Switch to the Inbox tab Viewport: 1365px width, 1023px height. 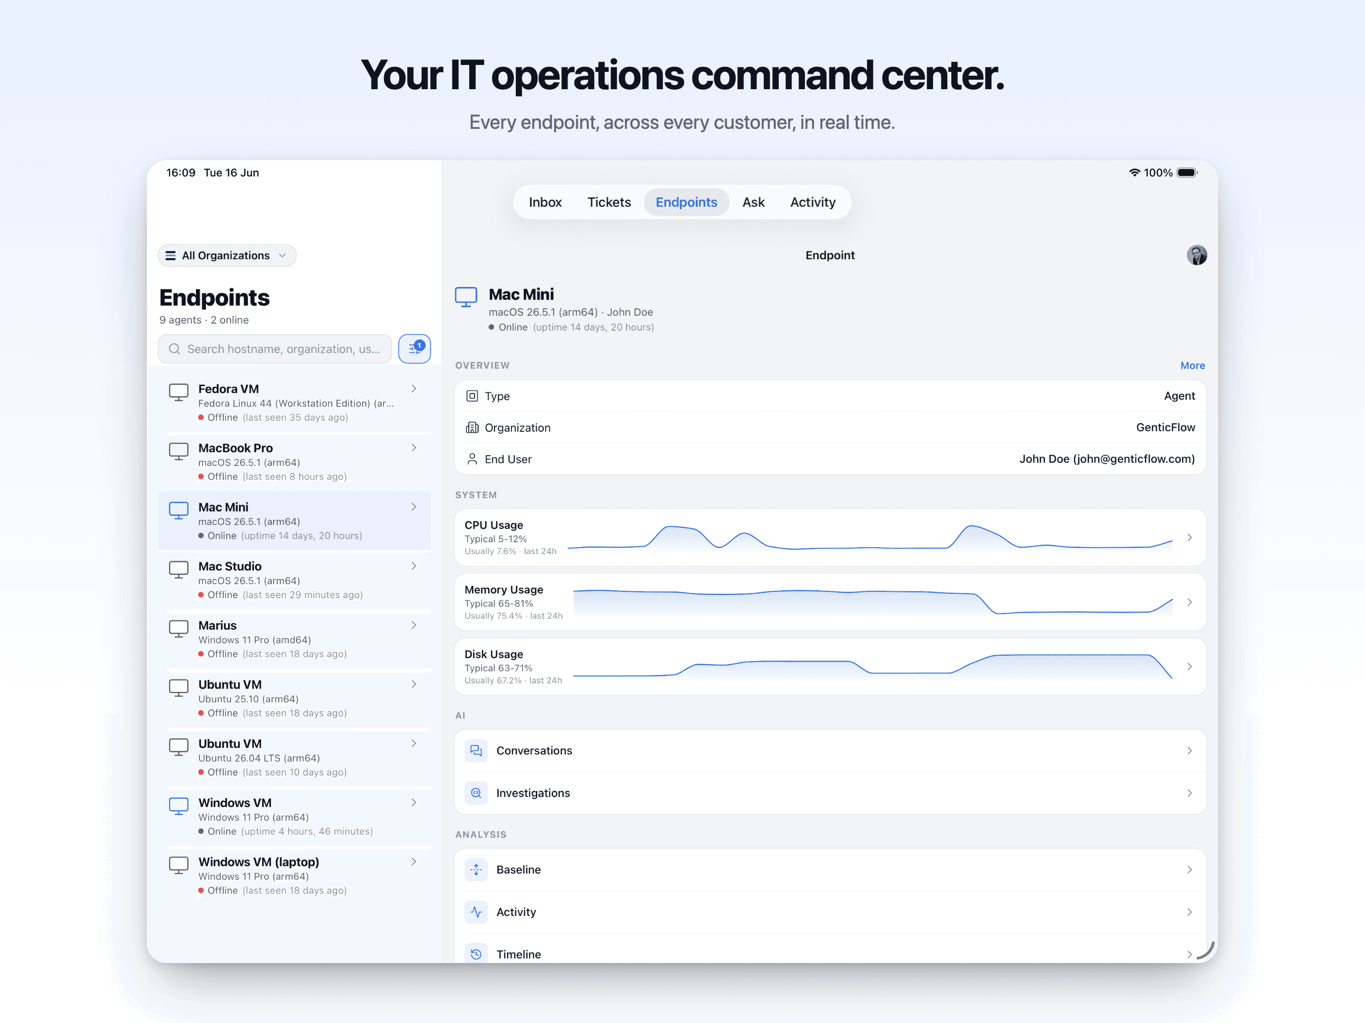[x=545, y=202]
